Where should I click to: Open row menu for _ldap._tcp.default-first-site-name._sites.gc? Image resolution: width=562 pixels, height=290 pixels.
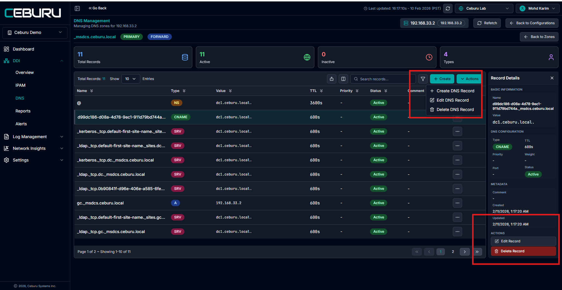(x=458, y=217)
